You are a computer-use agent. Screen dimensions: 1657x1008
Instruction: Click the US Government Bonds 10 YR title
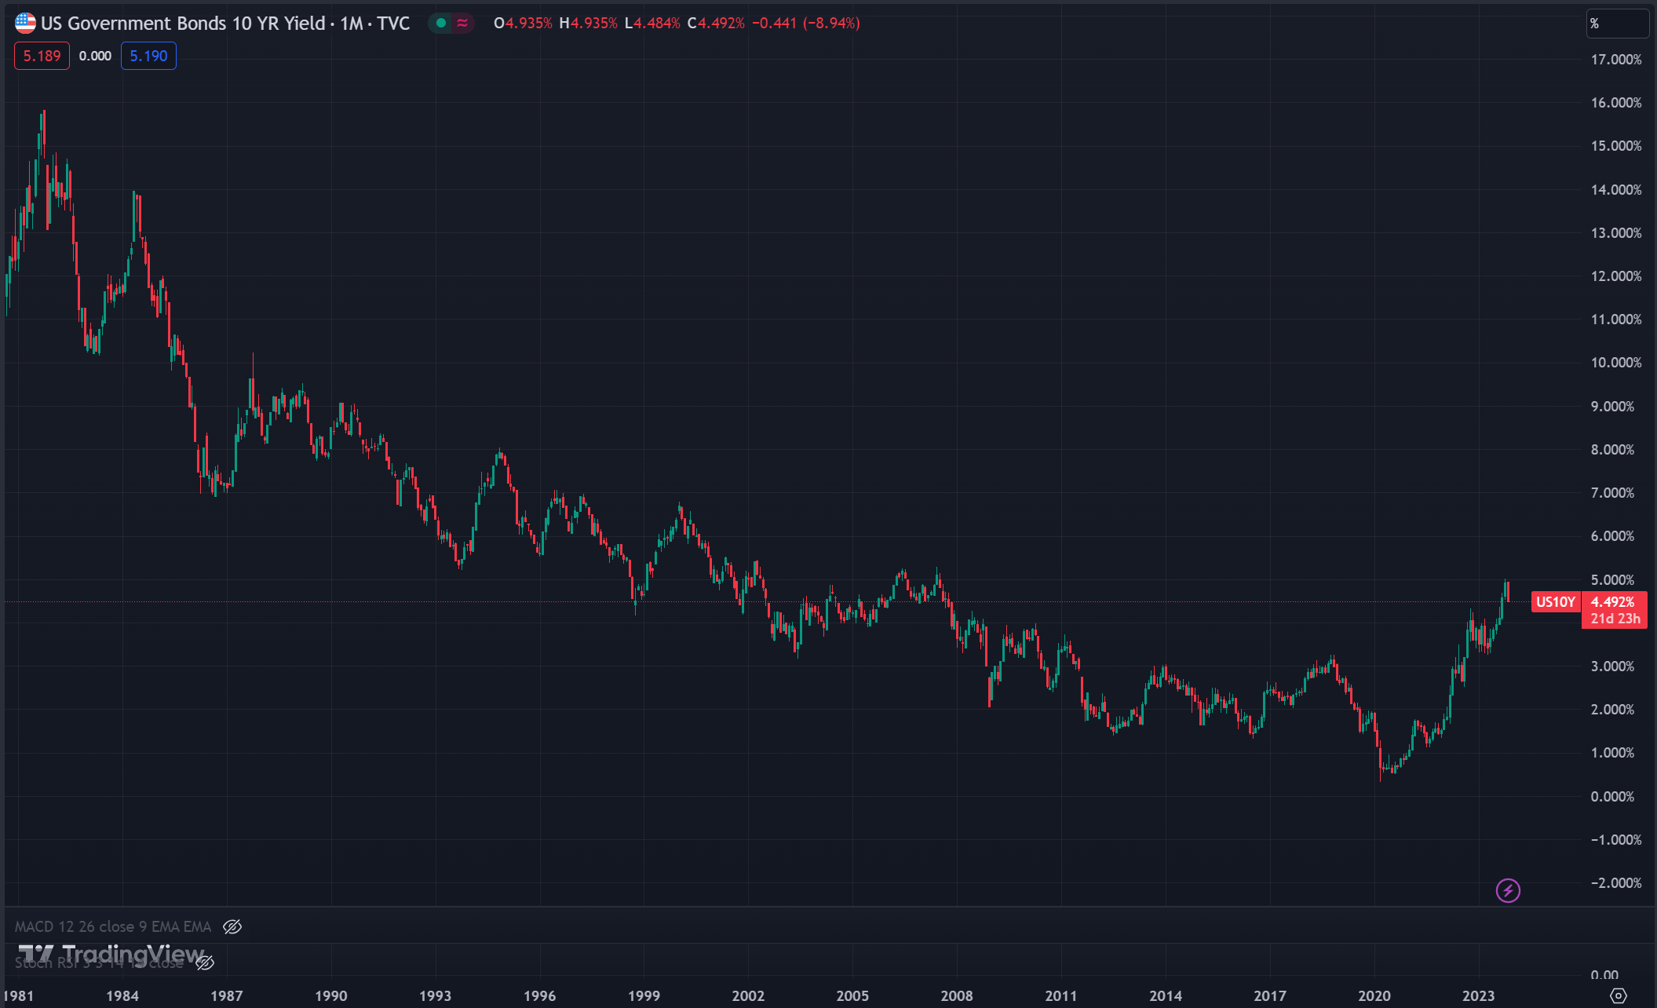point(182,23)
